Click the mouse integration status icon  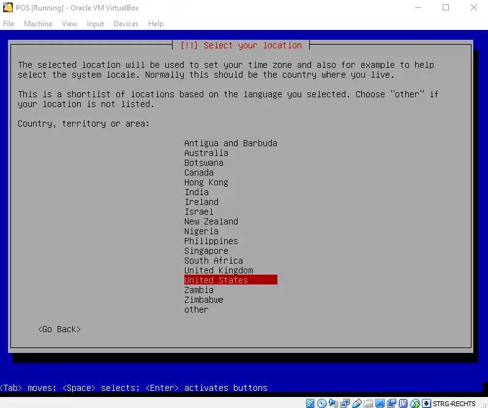[415, 403]
